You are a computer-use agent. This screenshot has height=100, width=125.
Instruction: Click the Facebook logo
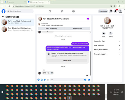point(3,11)
